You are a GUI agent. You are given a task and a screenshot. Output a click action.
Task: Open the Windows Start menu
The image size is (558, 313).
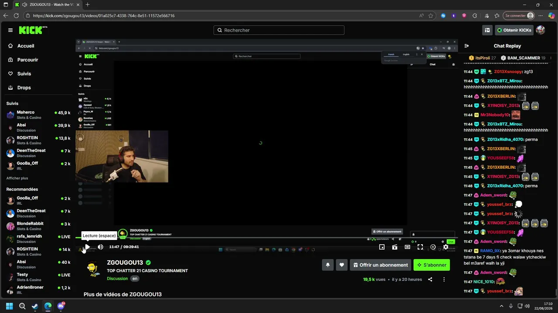(9, 306)
